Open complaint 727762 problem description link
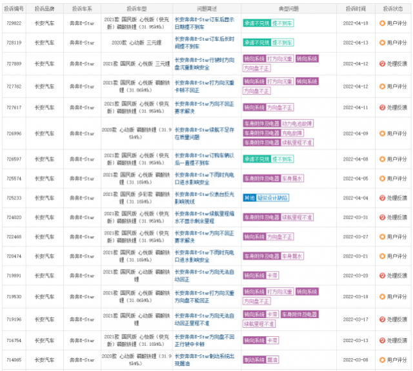Screen dimensions: 413x371 205,86
